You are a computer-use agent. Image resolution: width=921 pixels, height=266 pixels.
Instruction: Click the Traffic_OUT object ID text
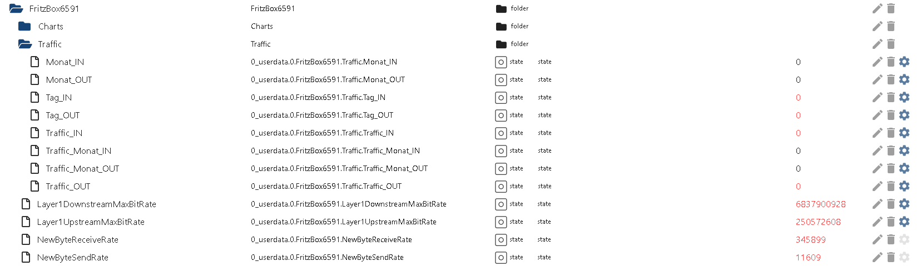click(326, 186)
